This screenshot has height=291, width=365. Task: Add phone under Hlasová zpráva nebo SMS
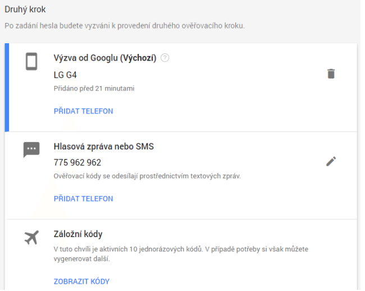click(x=83, y=198)
